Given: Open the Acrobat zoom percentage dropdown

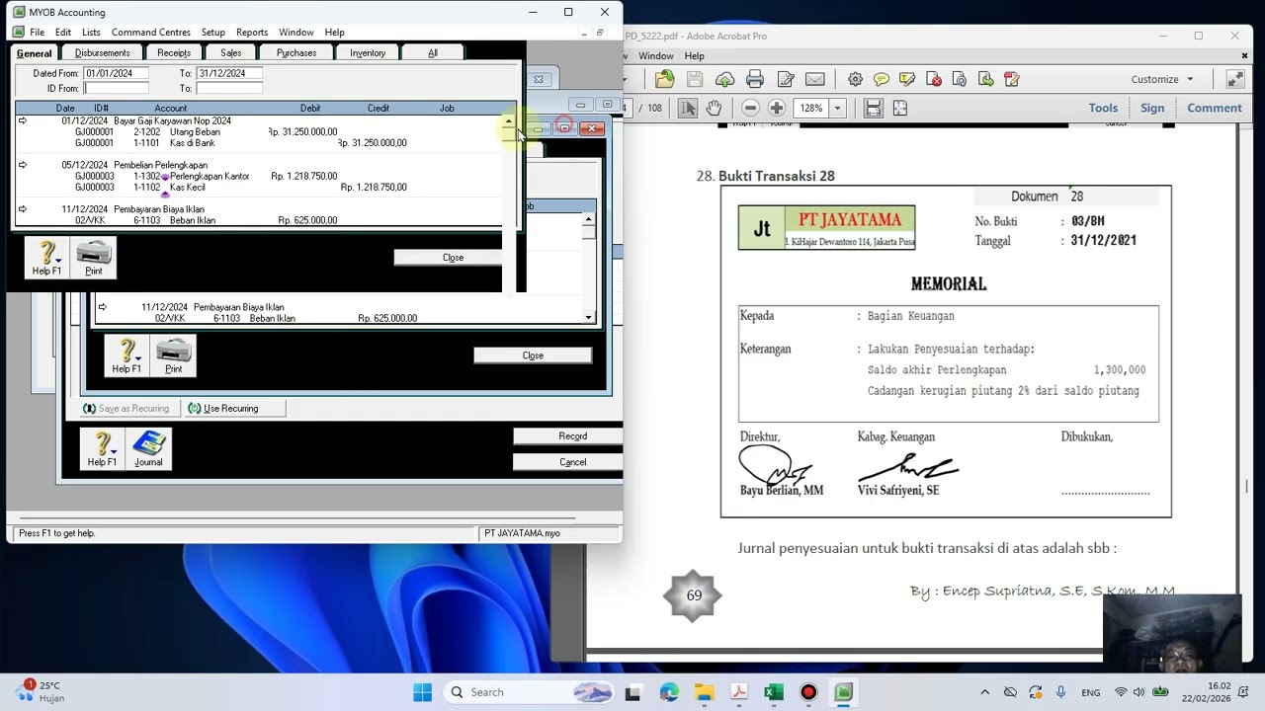Looking at the screenshot, I should tap(837, 108).
